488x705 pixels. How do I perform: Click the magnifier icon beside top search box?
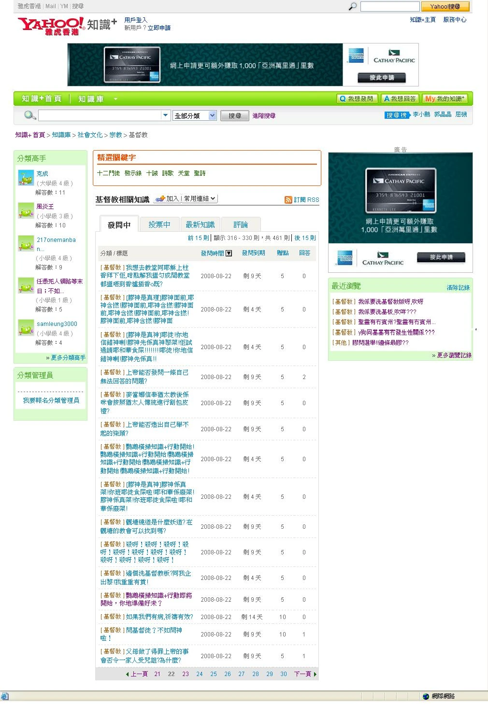point(353,6)
